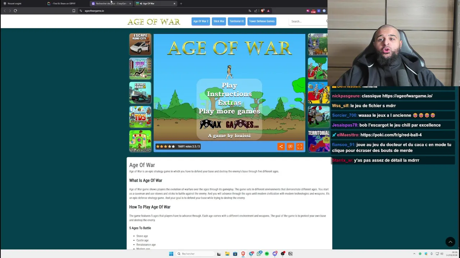This screenshot has width=460, height=258.
Task: Click the orange share icon under the game
Action: [281, 146]
